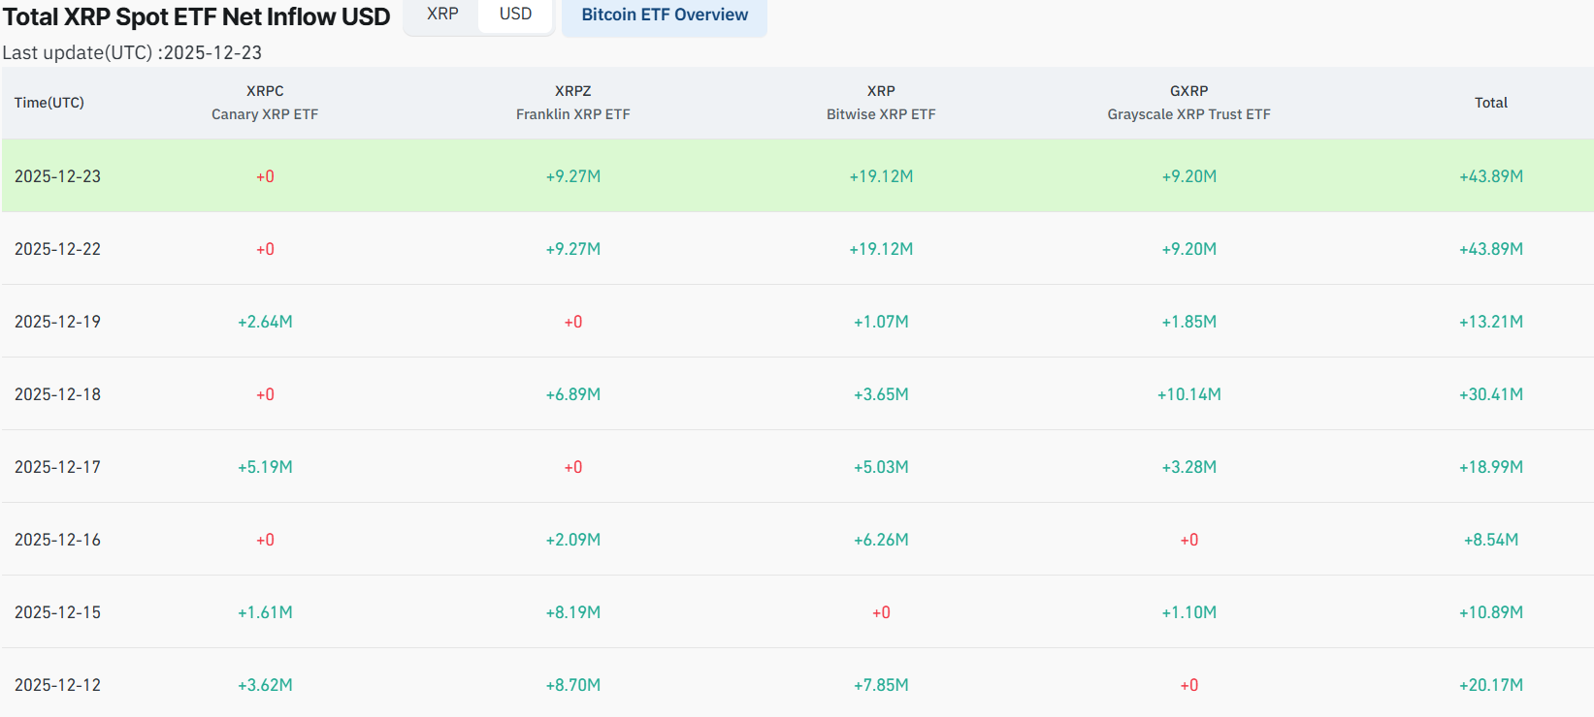Screen dimensions: 1594x717
Task: Click the +0 Bitwise value on 2025-12-15
Action: [x=881, y=612]
